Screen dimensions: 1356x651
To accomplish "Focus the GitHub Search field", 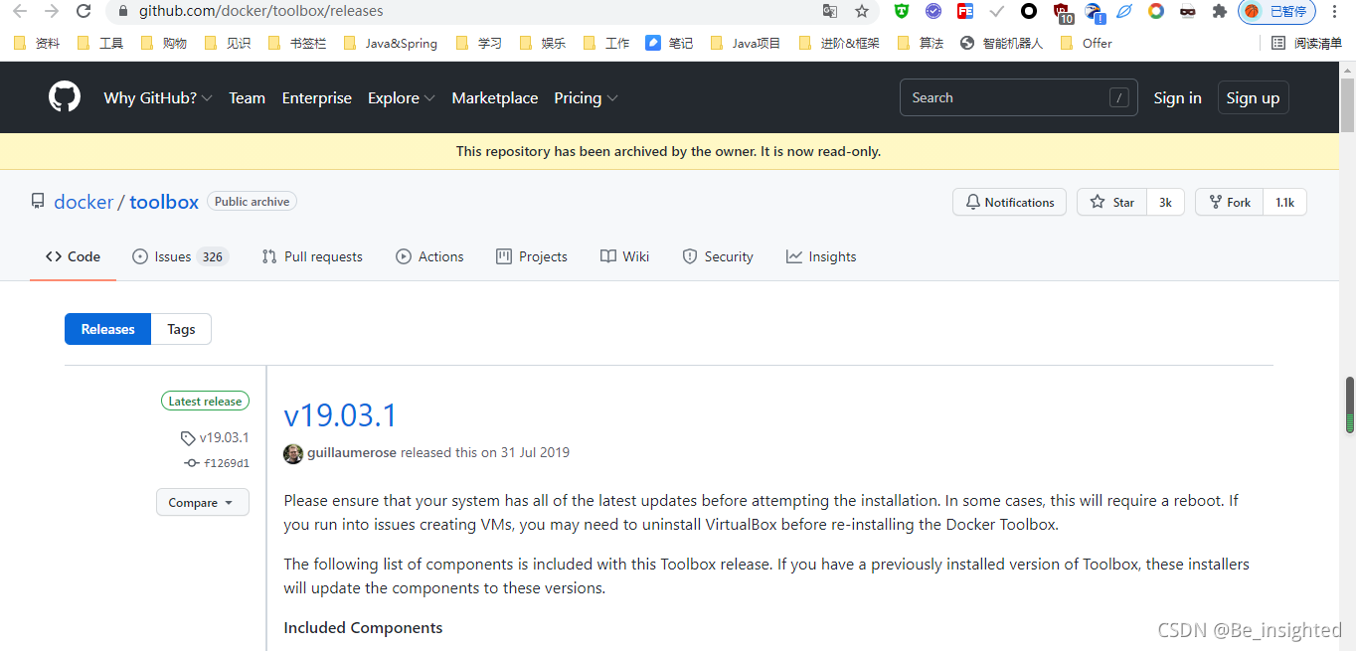I will tap(1020, 97).
